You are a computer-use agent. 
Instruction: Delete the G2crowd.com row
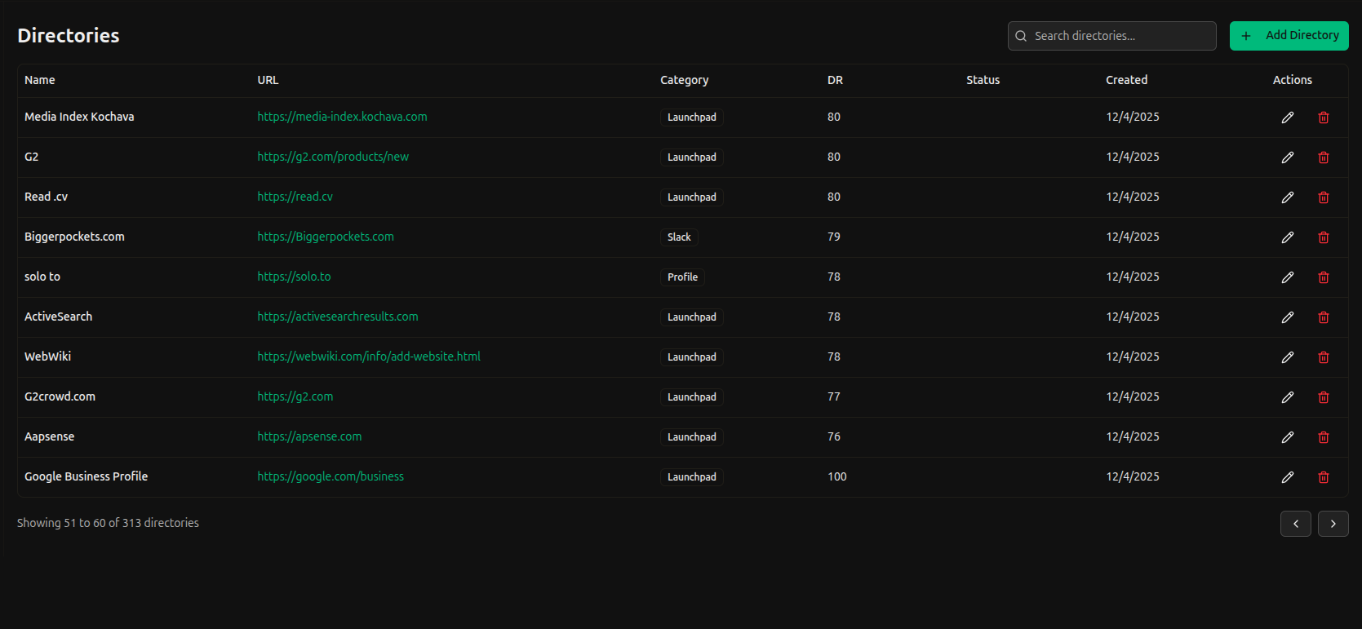click(1323, 397)
